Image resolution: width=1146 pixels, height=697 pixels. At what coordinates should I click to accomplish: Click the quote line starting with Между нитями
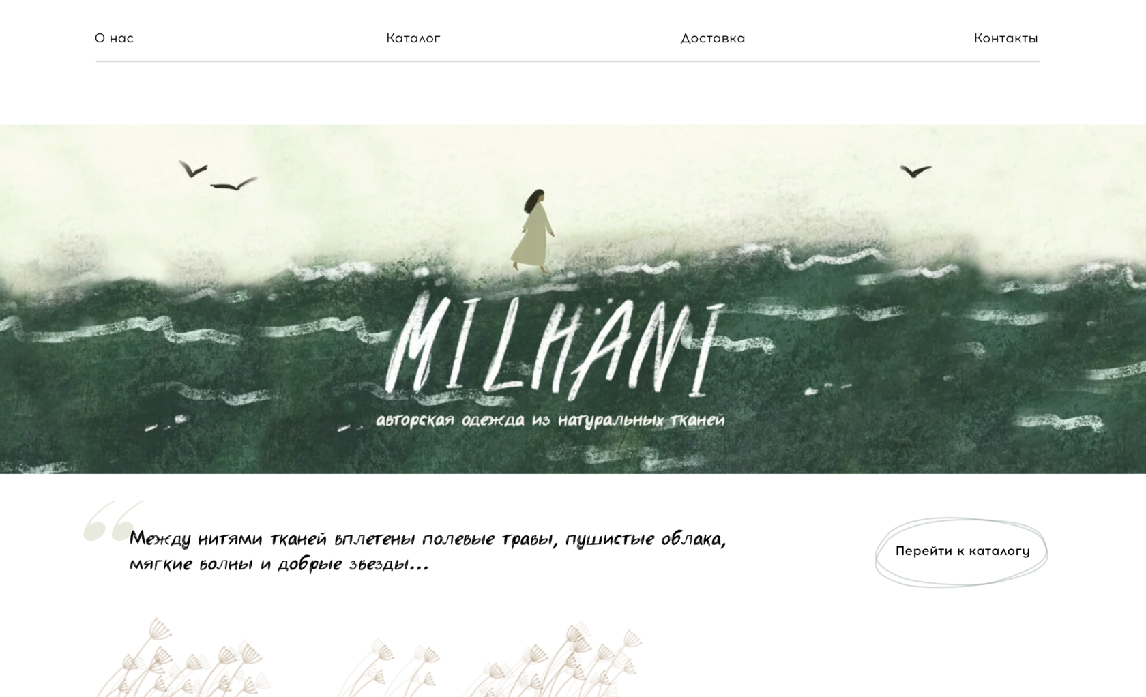tap(428, 539)
